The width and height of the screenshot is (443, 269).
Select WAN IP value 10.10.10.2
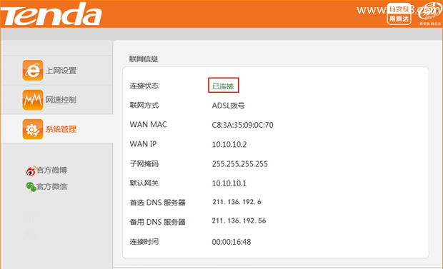tap(229, 145)
